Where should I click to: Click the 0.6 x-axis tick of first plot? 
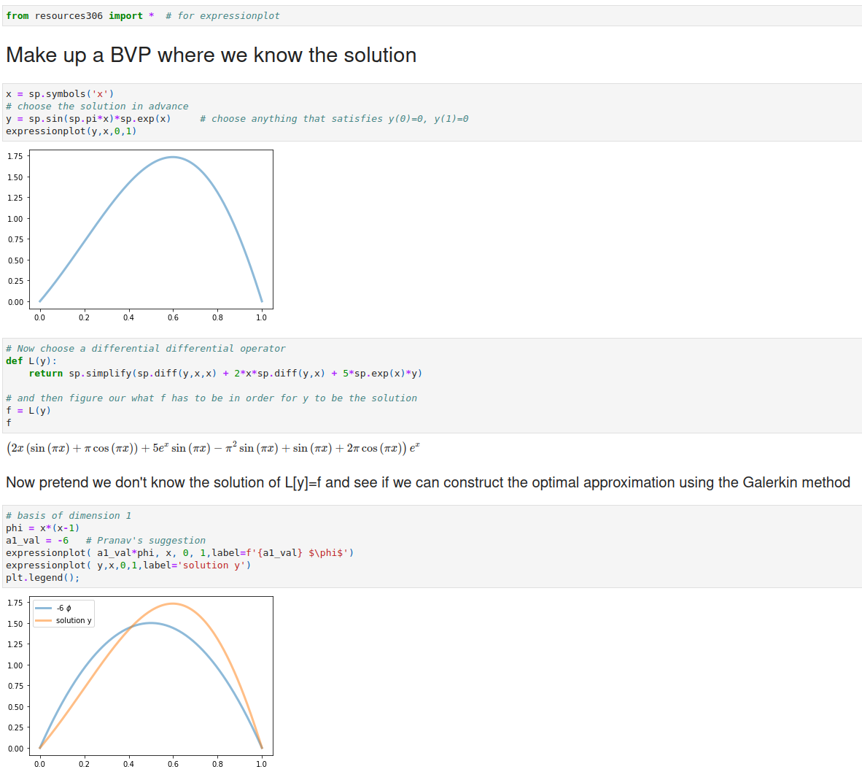pyautogui.click(x=173, y=317)
